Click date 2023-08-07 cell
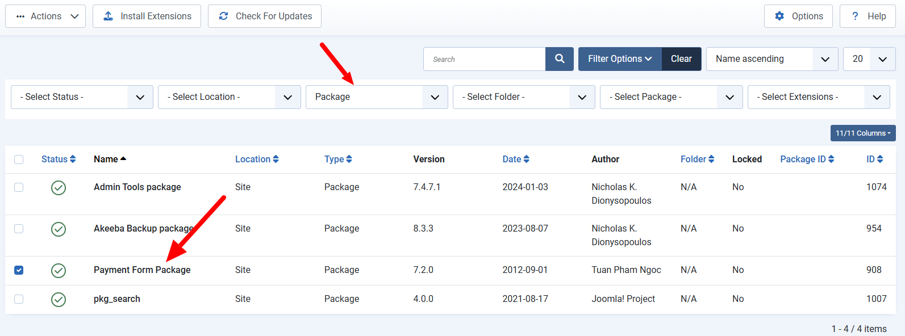The width and height of the screenshot is (905, 336). (x=526, y=229)
